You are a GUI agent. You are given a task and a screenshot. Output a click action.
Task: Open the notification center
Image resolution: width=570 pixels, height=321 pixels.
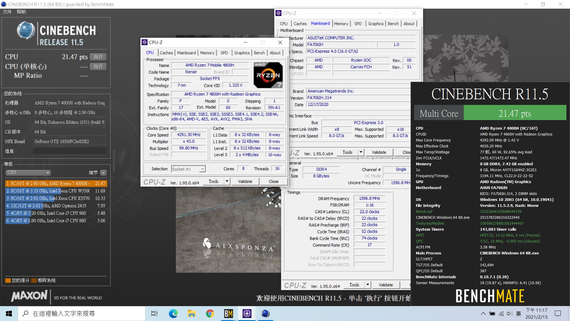click(x=558, y=314)
